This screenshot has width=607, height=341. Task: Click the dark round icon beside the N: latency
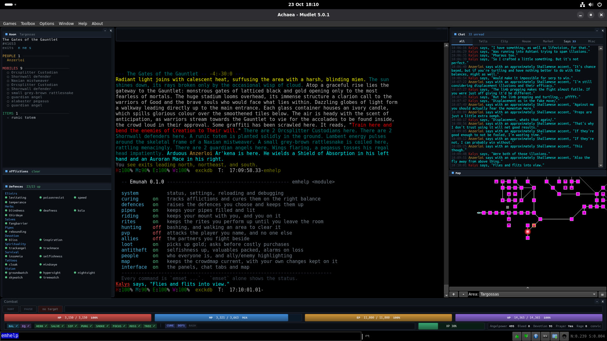coord(564,336)
